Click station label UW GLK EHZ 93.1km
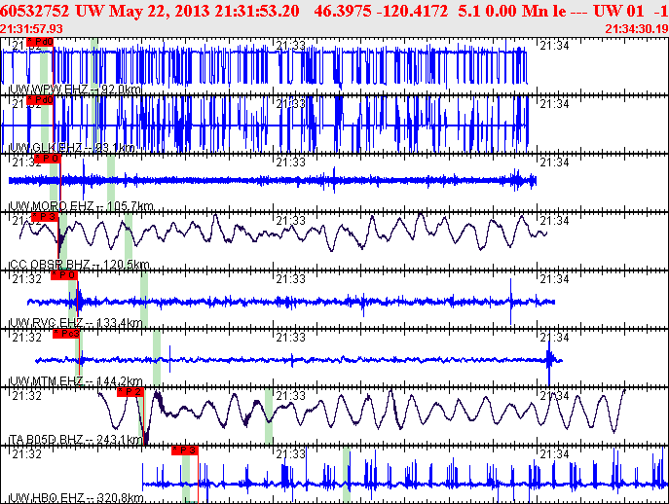The image size is (669, 504). [x=72, y=148]
